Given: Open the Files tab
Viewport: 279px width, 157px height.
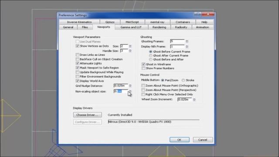Looking at the screenshot, I should (x=85, y=27).
